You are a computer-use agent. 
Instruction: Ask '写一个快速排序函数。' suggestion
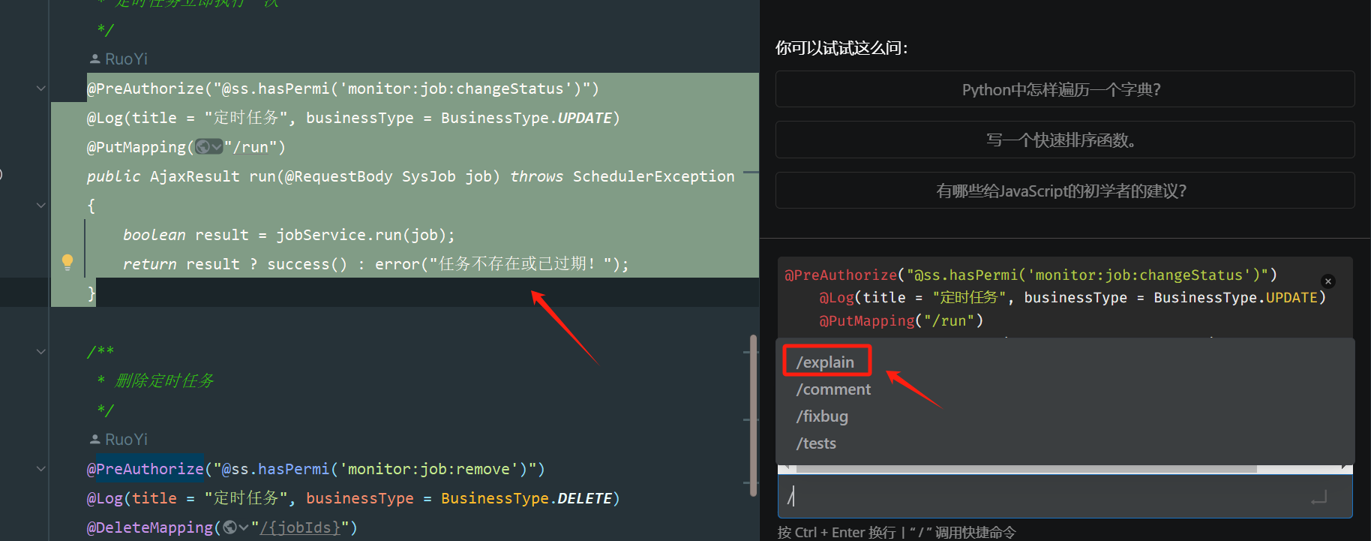tap(1065, 140)
